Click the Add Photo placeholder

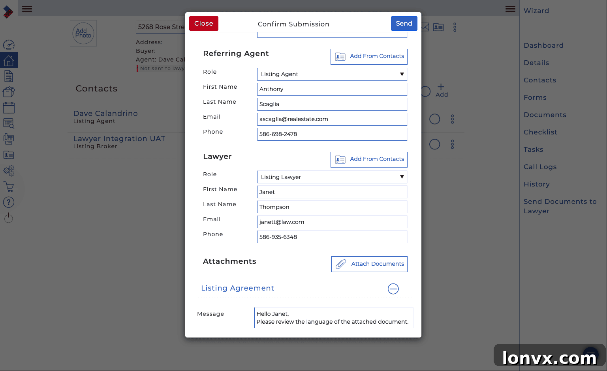tap(83, 33)
